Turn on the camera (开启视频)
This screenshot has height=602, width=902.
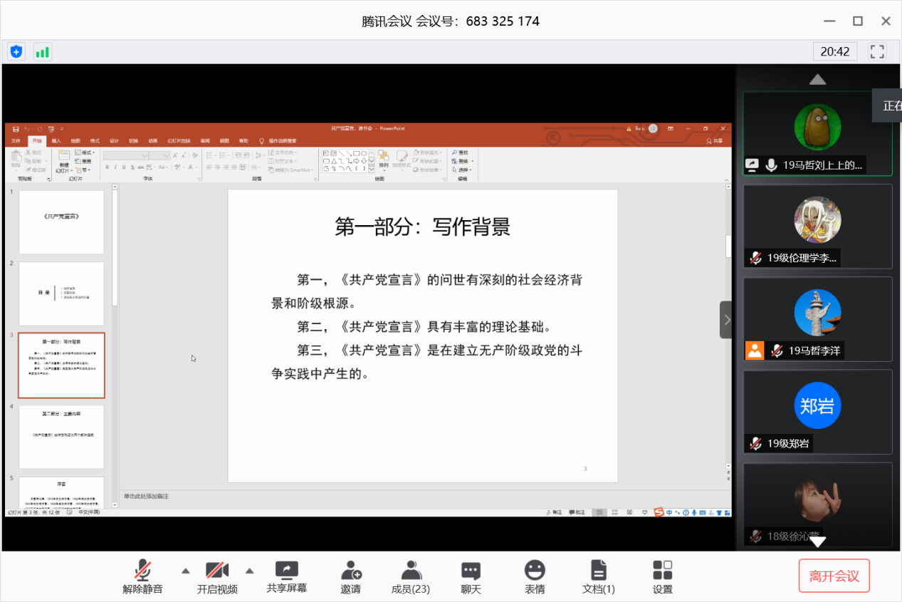pyautogui.click(x=217, y=576)
